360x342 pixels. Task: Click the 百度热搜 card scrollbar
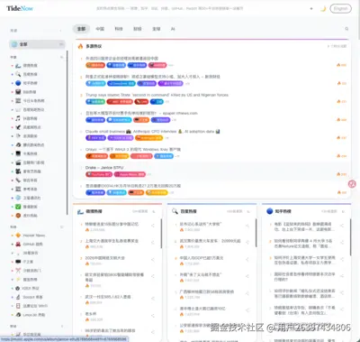tap(256, 233)
